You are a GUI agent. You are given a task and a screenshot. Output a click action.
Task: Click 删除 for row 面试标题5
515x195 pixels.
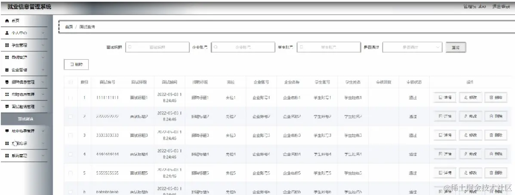496,172
